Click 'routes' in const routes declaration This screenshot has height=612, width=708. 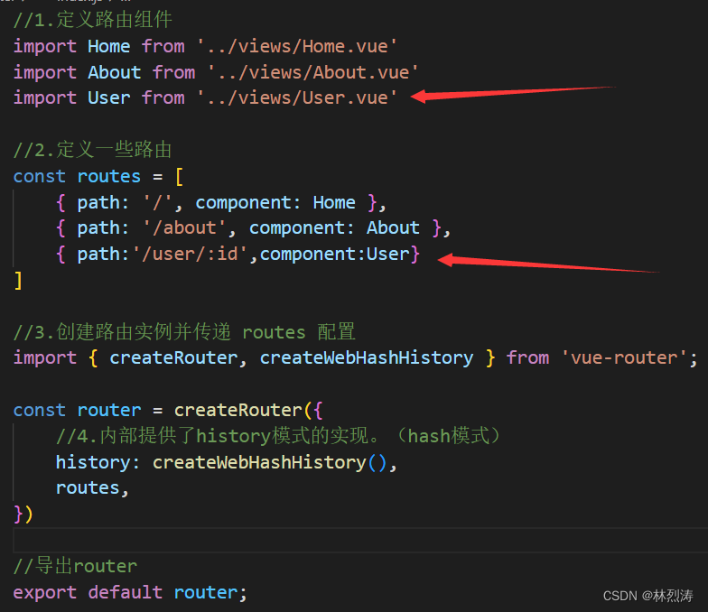pyautogui.click(x=108, y=176)
